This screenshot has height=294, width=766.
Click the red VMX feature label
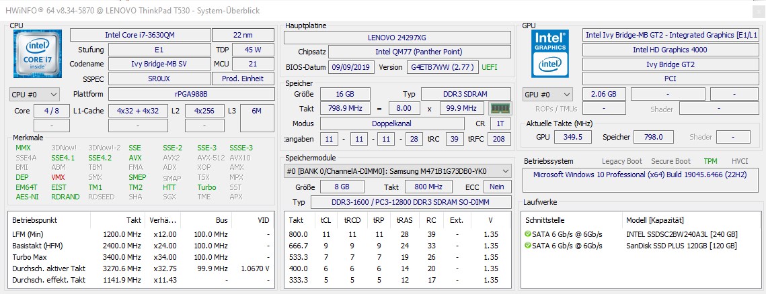coord(58,177)
